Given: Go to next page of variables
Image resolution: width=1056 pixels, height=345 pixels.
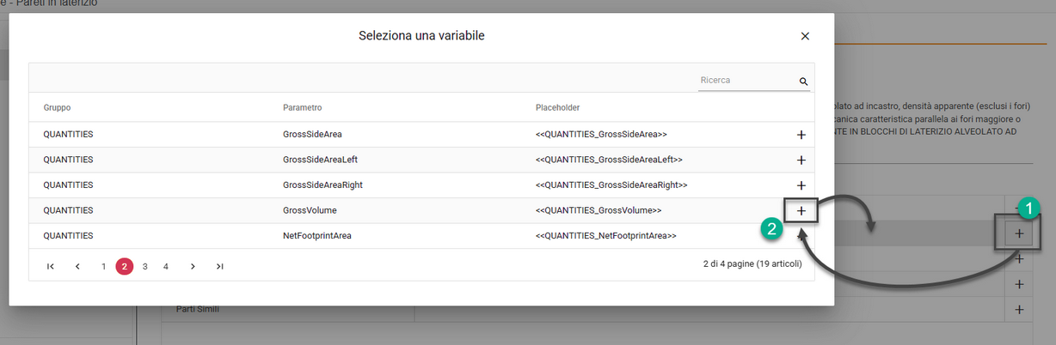Looking at the screenshot, I should (x=193, y=266).
